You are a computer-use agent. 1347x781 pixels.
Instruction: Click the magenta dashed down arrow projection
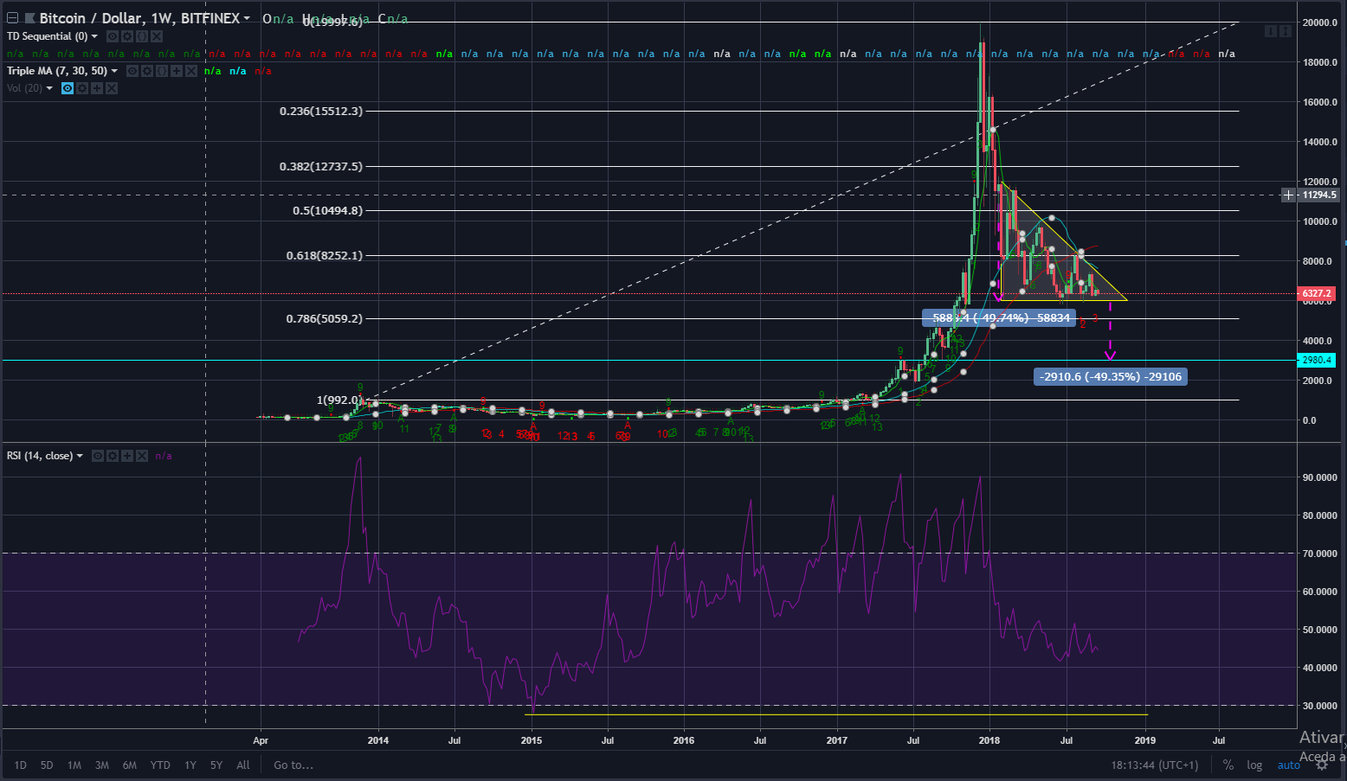1111,330
